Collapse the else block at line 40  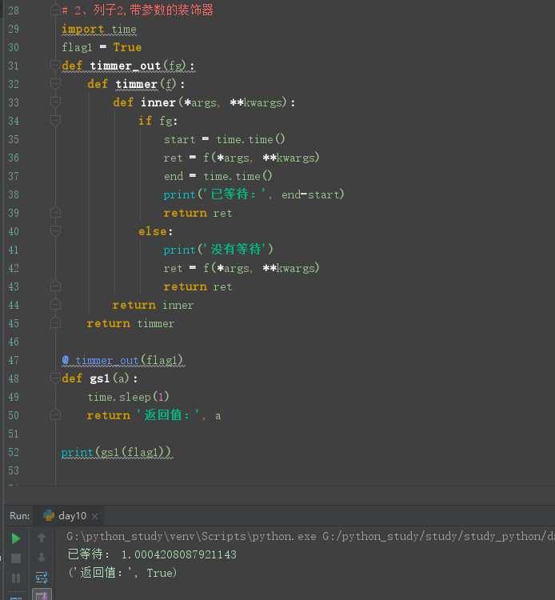click(54, 230)
